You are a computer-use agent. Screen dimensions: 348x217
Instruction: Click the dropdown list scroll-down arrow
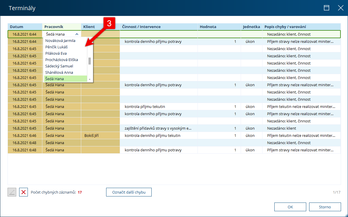pyautogui.click(x=90, y=79)
